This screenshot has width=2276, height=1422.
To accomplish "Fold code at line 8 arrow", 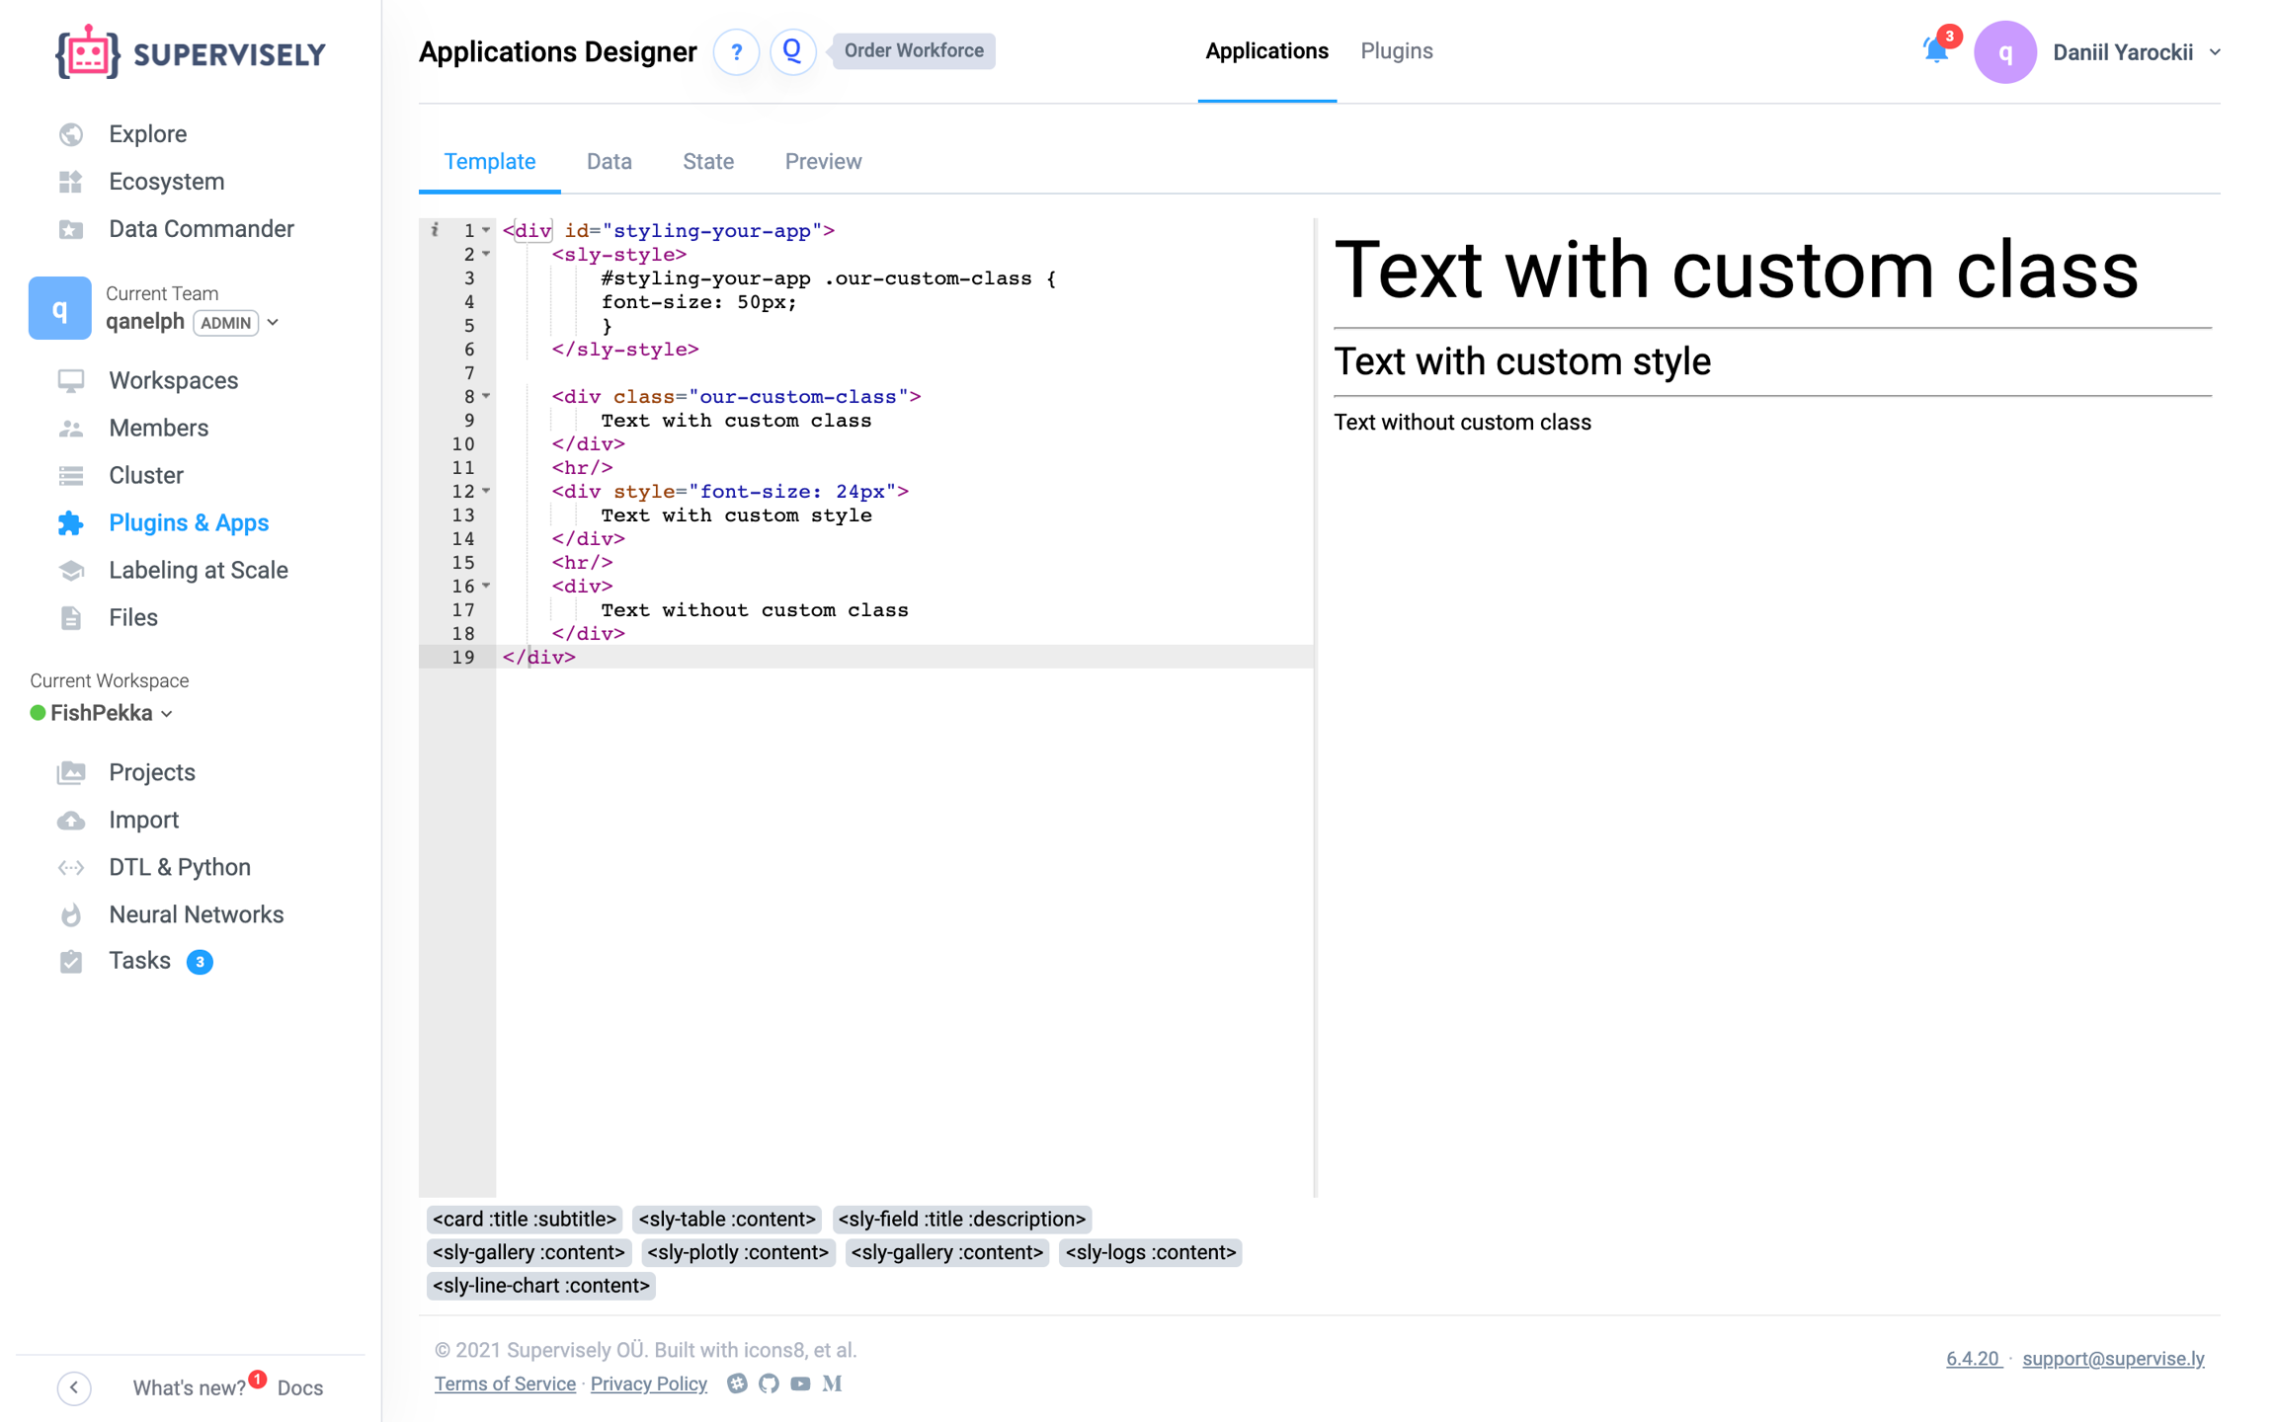I will [486, 397].
